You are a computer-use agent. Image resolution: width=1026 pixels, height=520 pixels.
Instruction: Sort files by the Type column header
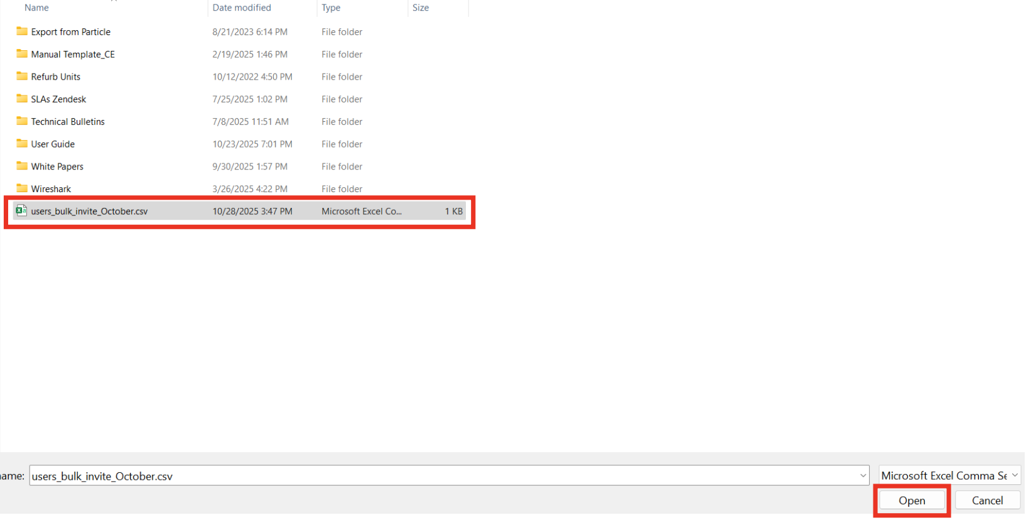331,8
